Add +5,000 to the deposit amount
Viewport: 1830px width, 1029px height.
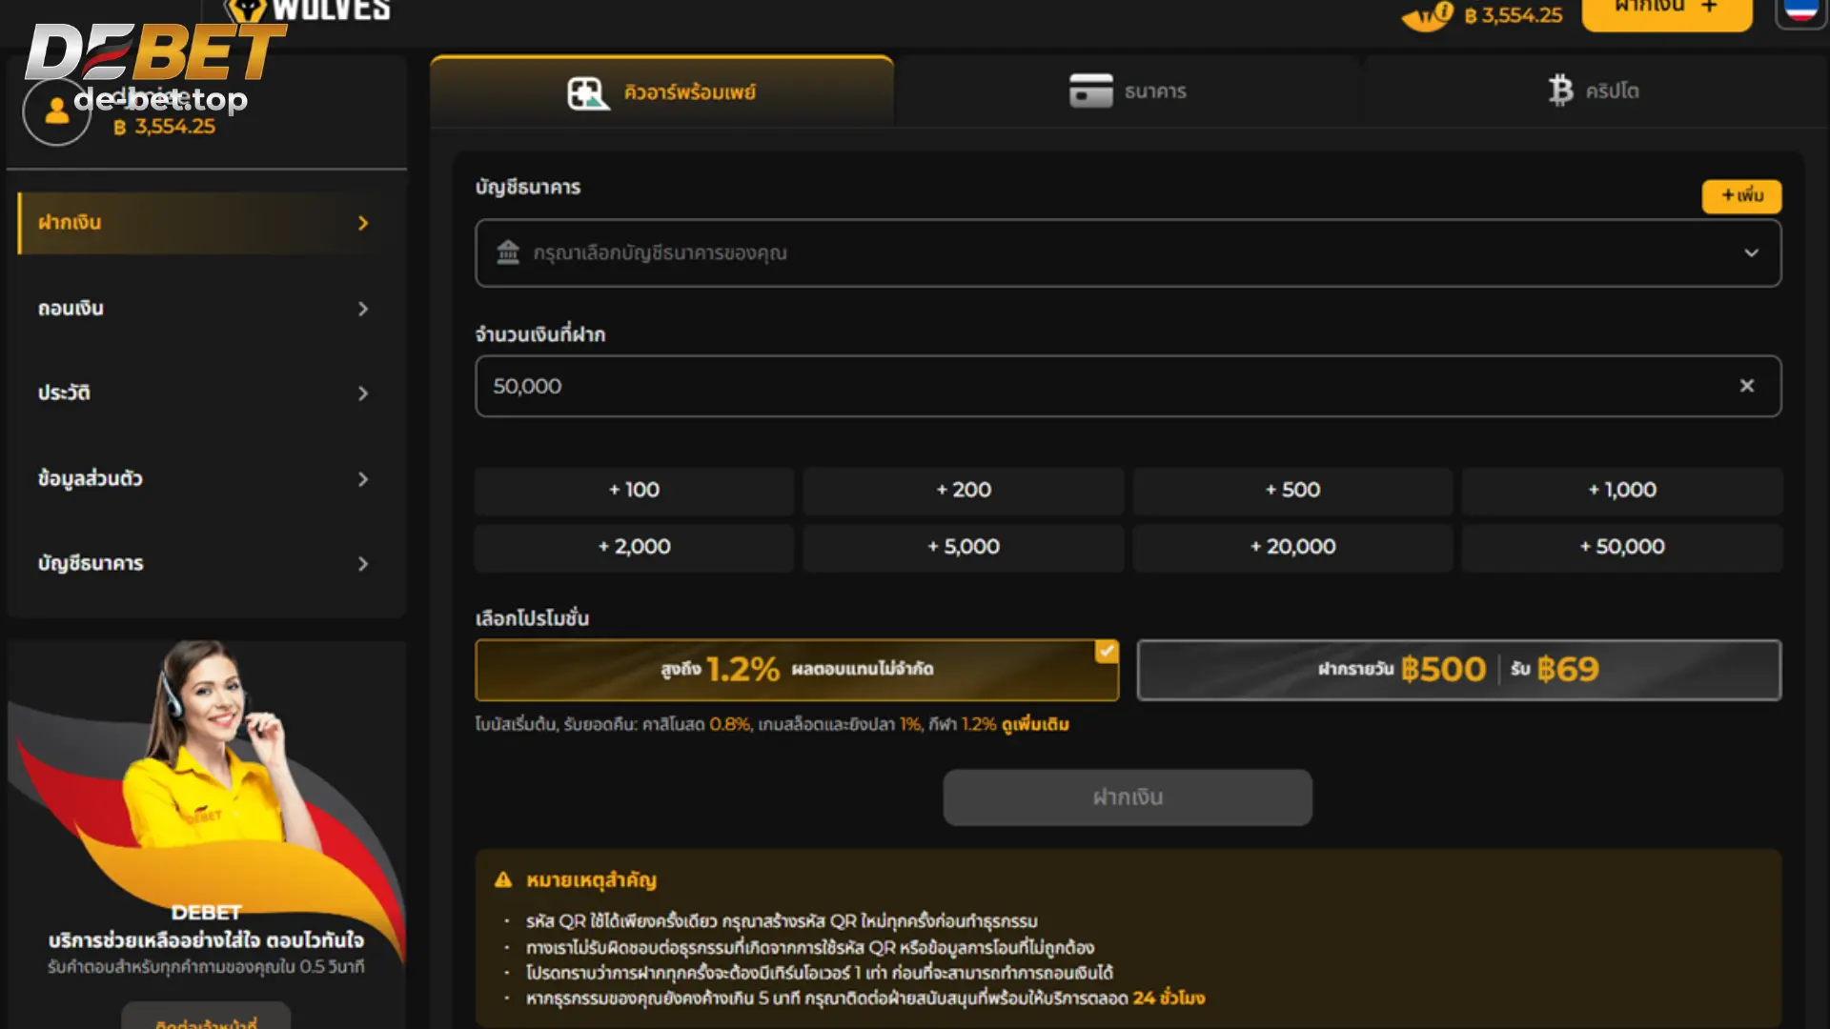click(963, 547)
